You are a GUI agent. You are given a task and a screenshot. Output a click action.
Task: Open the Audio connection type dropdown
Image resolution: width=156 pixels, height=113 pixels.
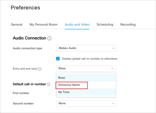coord(86,48)
